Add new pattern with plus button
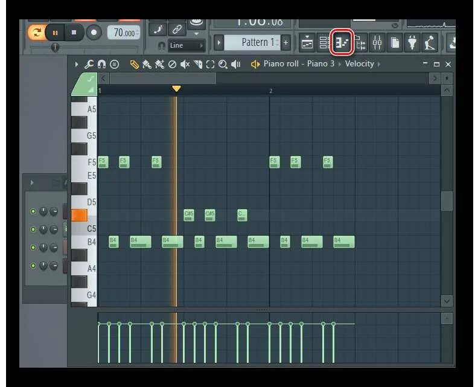Viewport: 475px width, 387px height. pyautogui.click(x=285, y=42)
